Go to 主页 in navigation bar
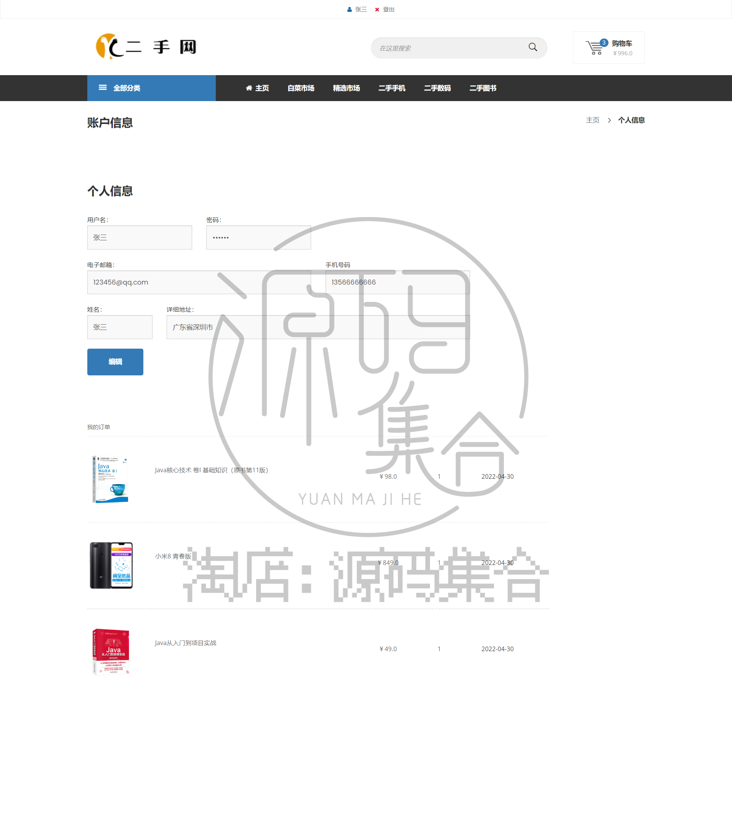 coord(257,88)
